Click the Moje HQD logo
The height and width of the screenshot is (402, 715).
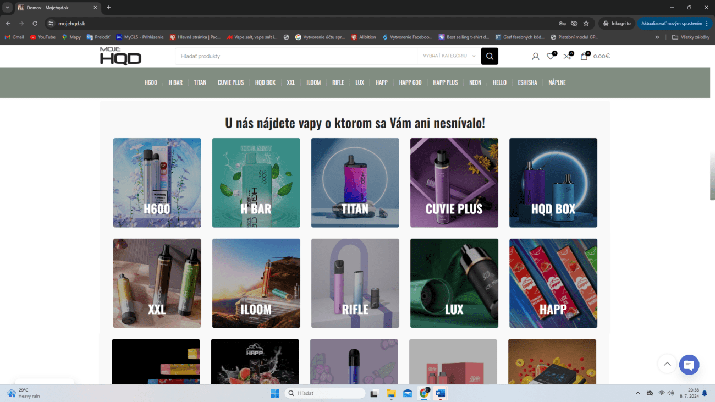pos(120,56)
